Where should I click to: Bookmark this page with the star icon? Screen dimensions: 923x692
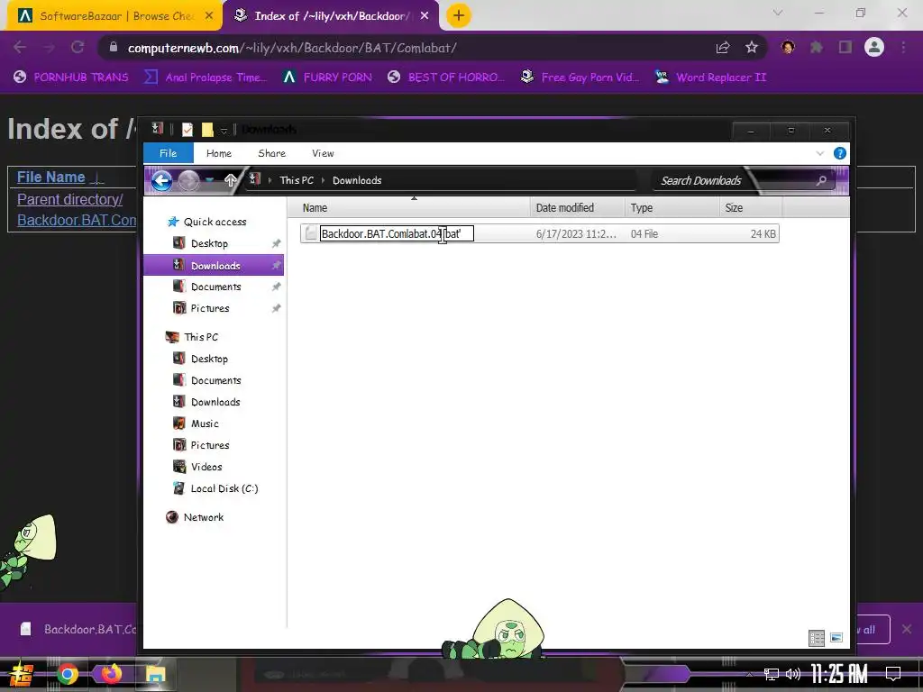(x=752, y=48)
